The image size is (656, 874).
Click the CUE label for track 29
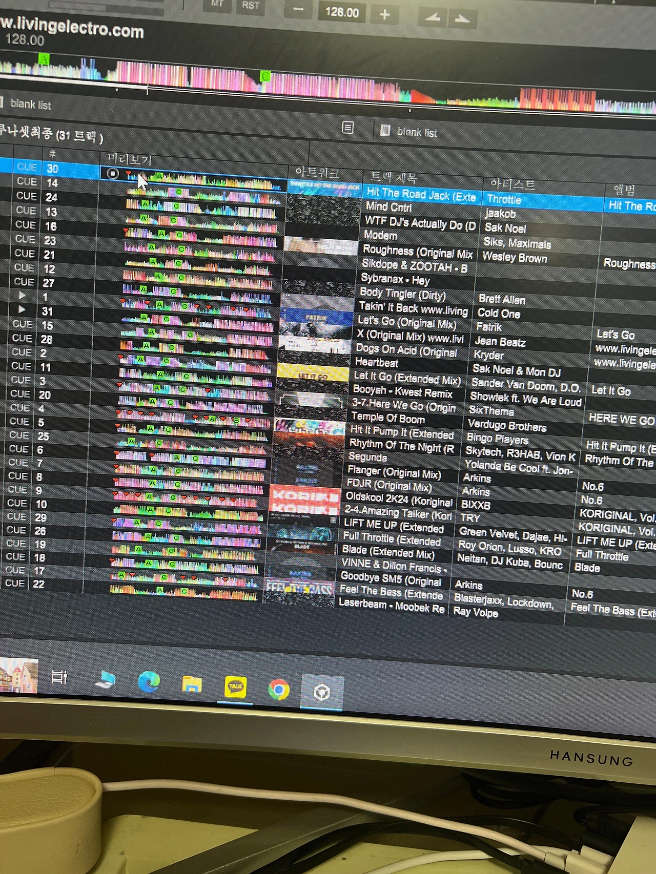coord(16,516)
